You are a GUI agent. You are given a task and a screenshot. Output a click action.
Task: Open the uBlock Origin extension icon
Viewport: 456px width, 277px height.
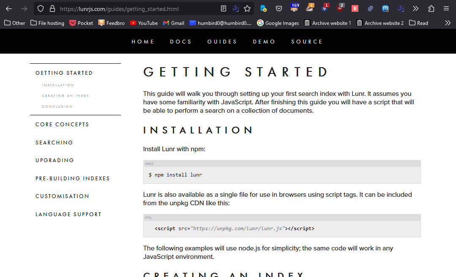coord(340,8)
